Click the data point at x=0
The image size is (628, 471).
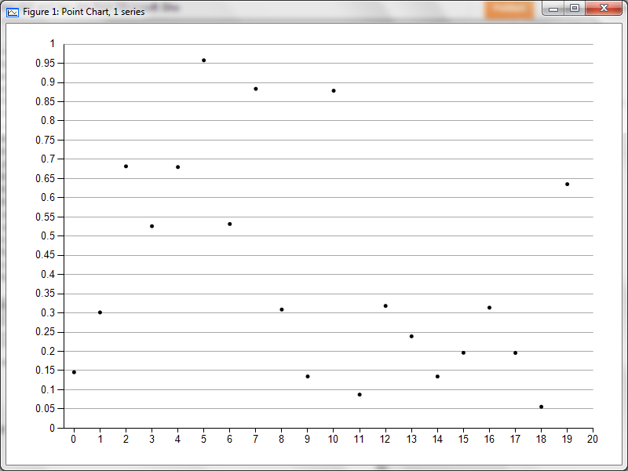(74, 372)
